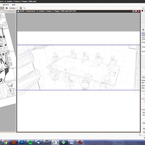Click the swap icon left of Stabilizer
Screen dimensions: 145x145
(7, 8)
